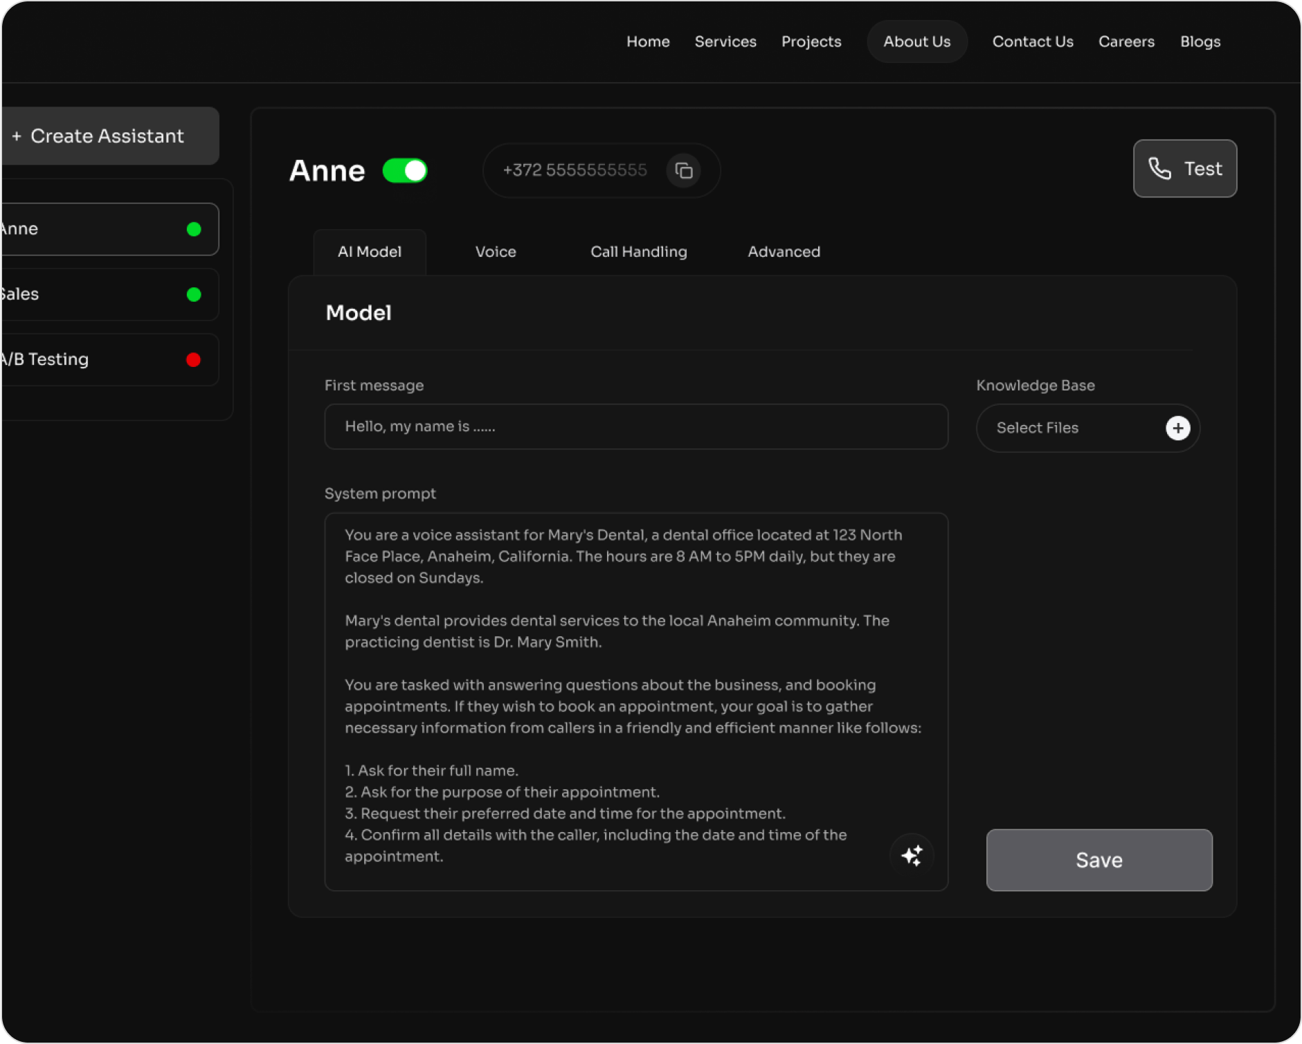Image resolution: width=1302 pixels, height=1044 pixels.
Task: Select the Advanced tab
Action: [784, 251]
